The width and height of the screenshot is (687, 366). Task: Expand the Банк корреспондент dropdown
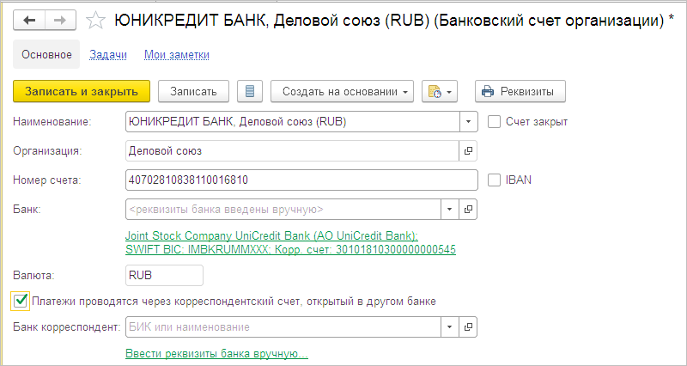click(451, 327)
